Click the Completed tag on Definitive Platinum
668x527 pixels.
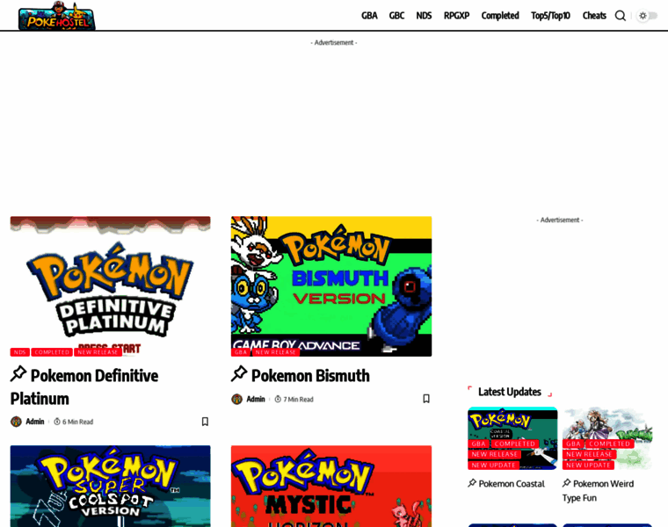[52, 352]
